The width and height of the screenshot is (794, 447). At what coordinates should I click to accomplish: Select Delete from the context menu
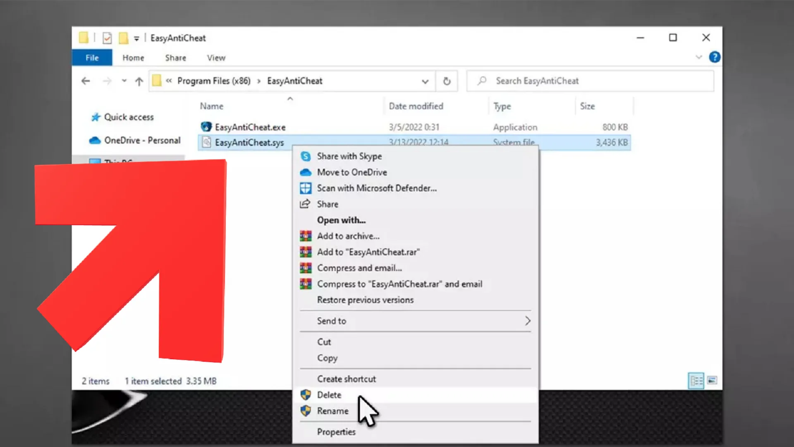[x=329, y=394]
